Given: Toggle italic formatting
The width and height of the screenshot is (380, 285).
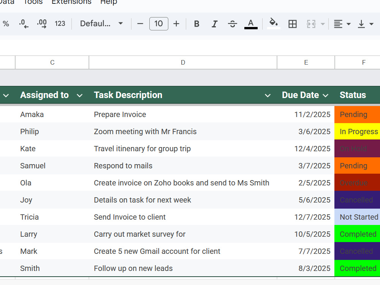Looking at the screenshot, I should [x=214, y=24].
